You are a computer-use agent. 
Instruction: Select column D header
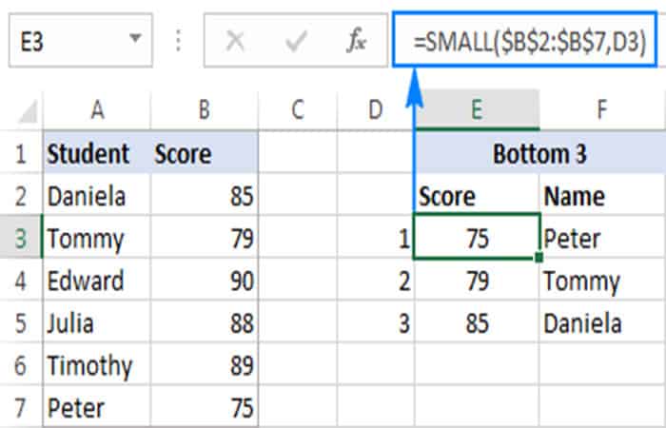coord(376,109)
